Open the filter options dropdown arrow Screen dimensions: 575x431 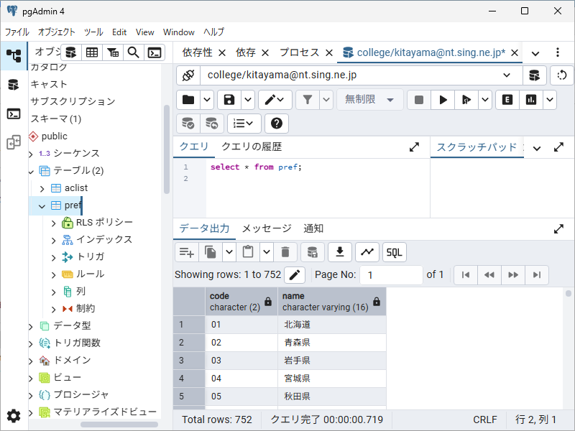[326, 100]
